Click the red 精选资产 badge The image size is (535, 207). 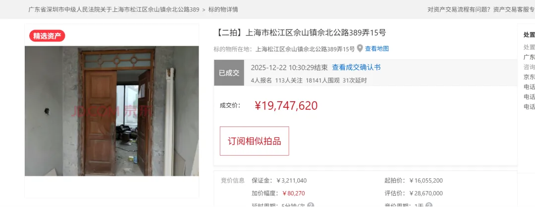click(x=47, y=36)
